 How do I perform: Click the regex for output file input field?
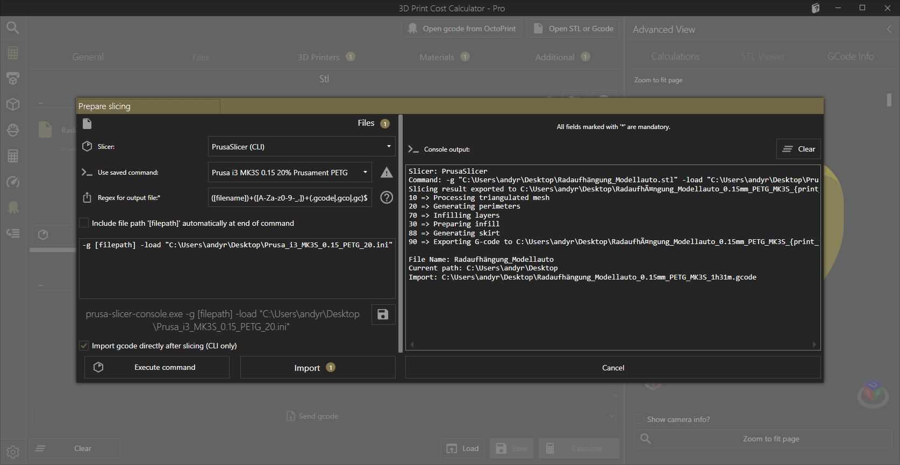290,197
